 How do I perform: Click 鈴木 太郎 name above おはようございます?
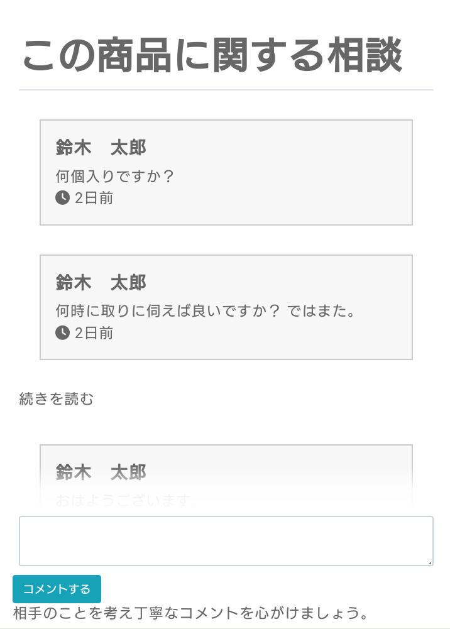[x=101, y=473]
